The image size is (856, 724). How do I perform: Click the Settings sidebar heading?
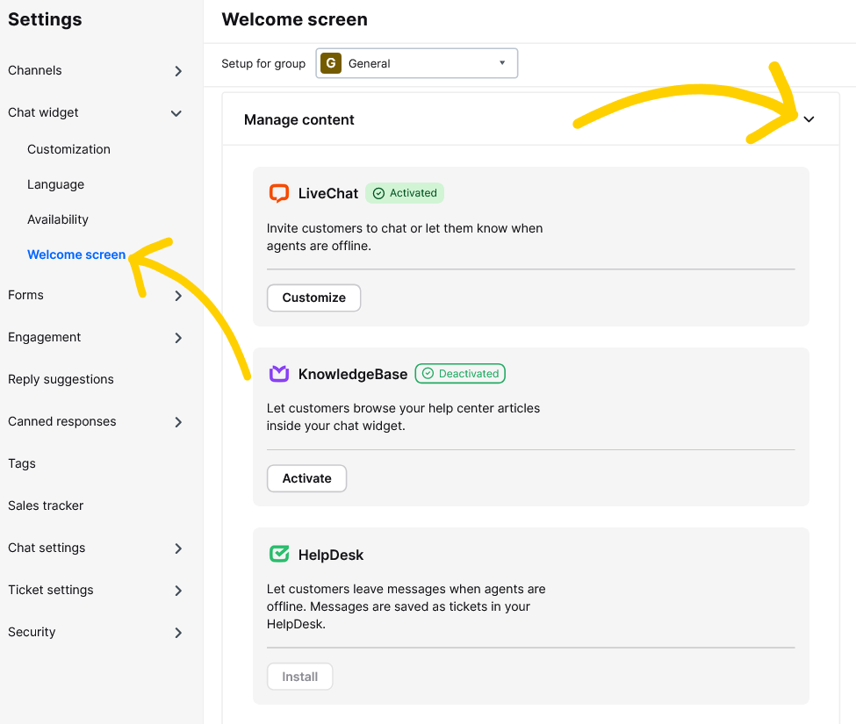click(45, 19)
